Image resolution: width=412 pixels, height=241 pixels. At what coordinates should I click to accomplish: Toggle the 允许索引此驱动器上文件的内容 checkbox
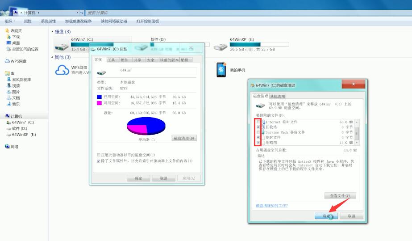(x=99, y=161)
